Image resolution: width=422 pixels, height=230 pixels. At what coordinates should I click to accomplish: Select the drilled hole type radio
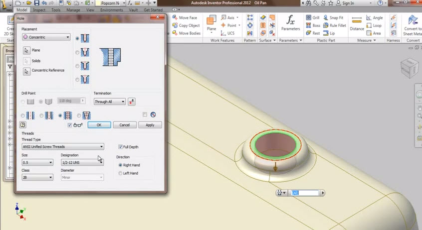click(x=77, y=38)
